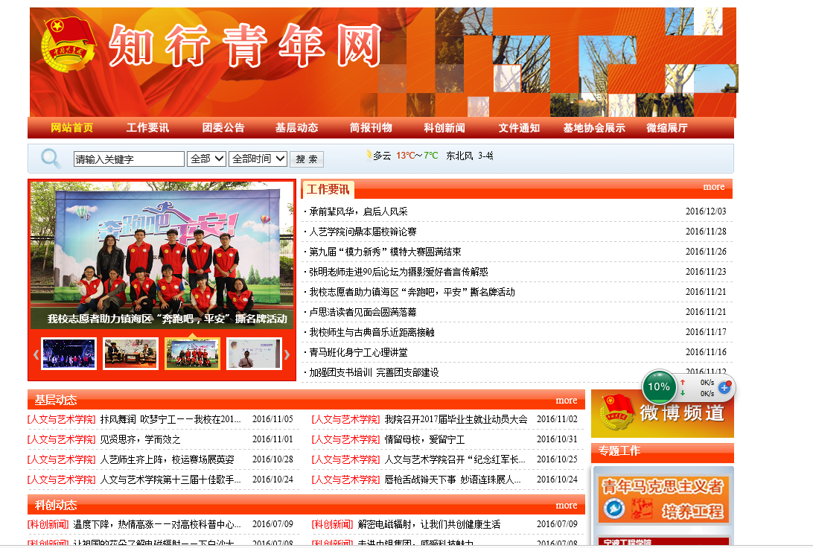Open the 科创新闻 navigation menu item
Image resolution: width=813 pixels, height=548 pixels.
444,128
